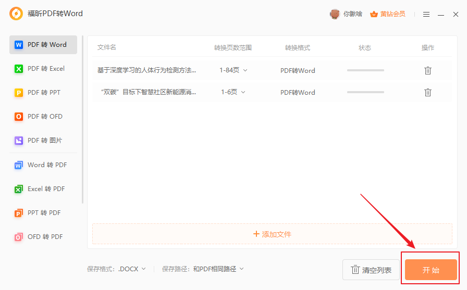Click the 开始 start button
The image size is (467, 290).
431,270
